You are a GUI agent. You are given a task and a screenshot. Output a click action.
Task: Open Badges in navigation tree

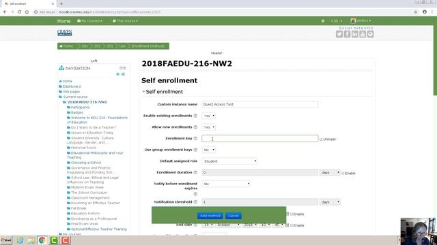[x=77, y=112]
